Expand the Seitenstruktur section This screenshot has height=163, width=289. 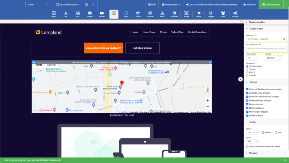[257, 22]
